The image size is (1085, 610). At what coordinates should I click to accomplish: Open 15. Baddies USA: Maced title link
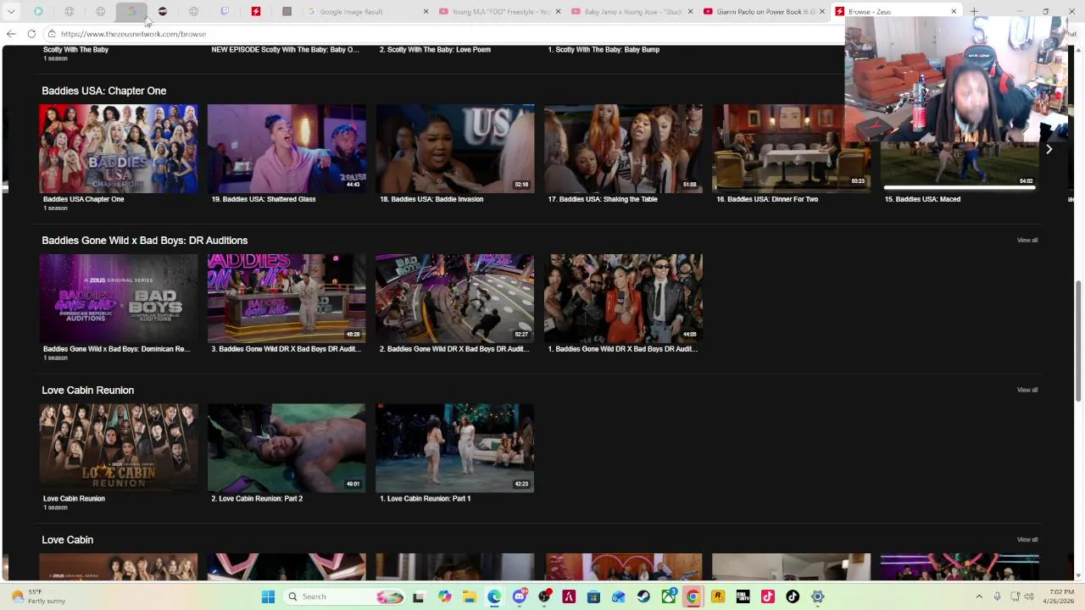click(922, 199)
